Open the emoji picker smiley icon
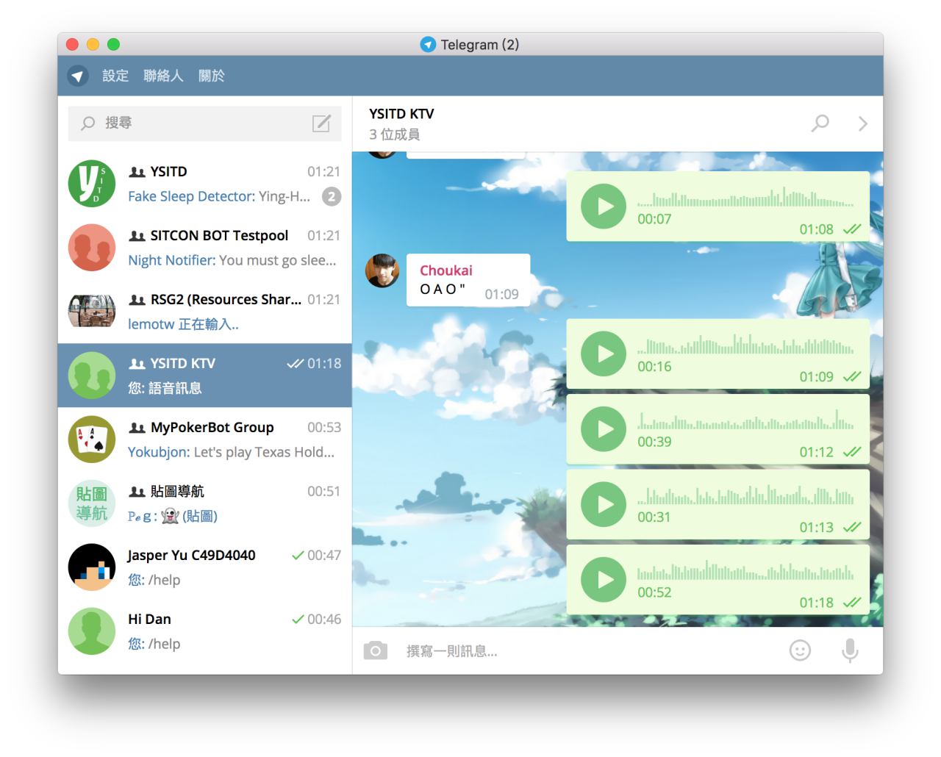Viewport: 941px width, 757px height. coord(800,650)
